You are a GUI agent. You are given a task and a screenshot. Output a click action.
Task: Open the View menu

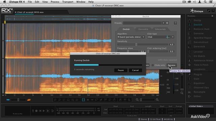[45, 2]
